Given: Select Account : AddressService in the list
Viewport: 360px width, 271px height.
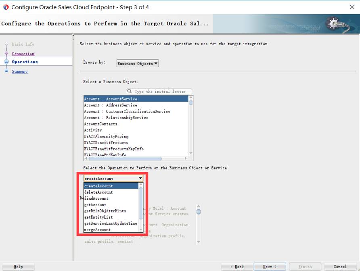Looking at the screenshot, I should (136, 105).
